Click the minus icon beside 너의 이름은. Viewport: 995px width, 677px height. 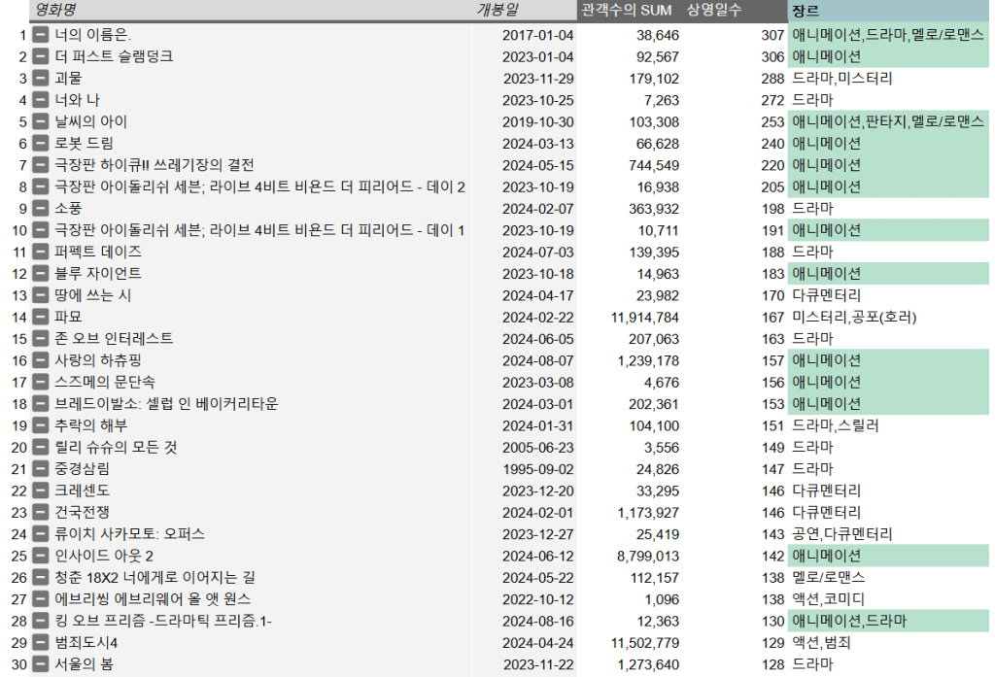tap(40, 35)
